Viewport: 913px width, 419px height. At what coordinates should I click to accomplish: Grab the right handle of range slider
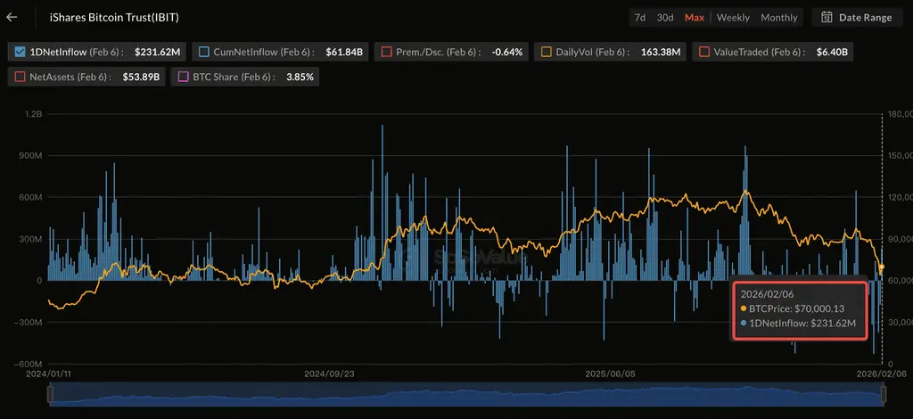tap(884, 395)
